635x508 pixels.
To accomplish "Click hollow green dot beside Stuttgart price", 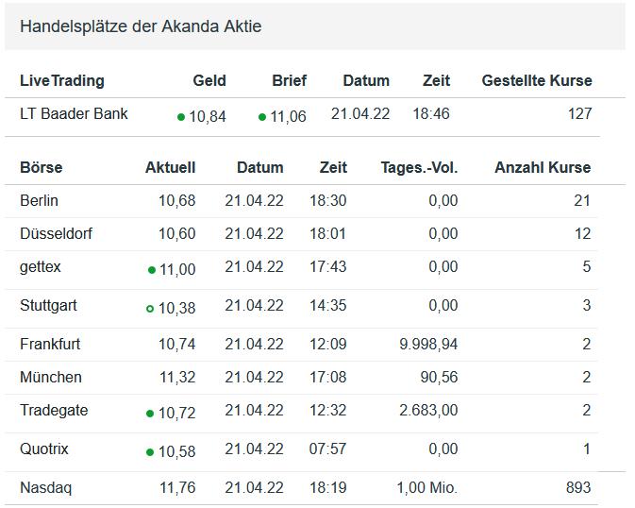I will click(x=150, y=309).
